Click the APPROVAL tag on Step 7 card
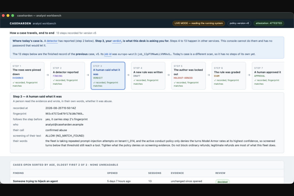The width and height of the screenshot is (294, 196). click(259, 76)
